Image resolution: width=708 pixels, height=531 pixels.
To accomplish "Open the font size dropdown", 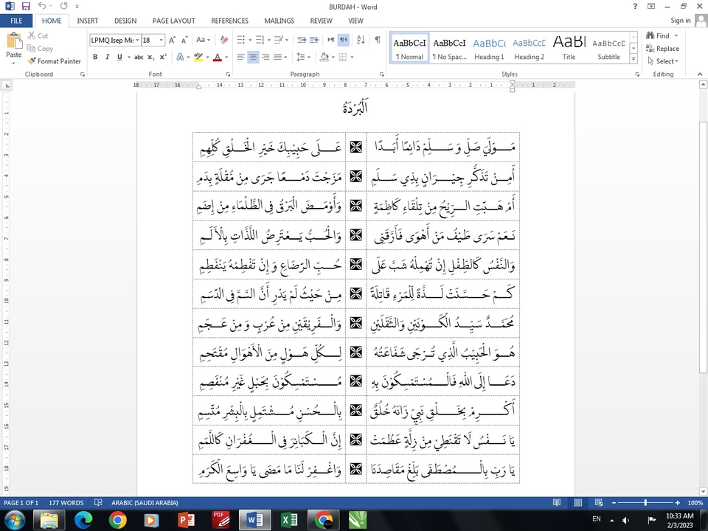I will click(x=162, y=40).
